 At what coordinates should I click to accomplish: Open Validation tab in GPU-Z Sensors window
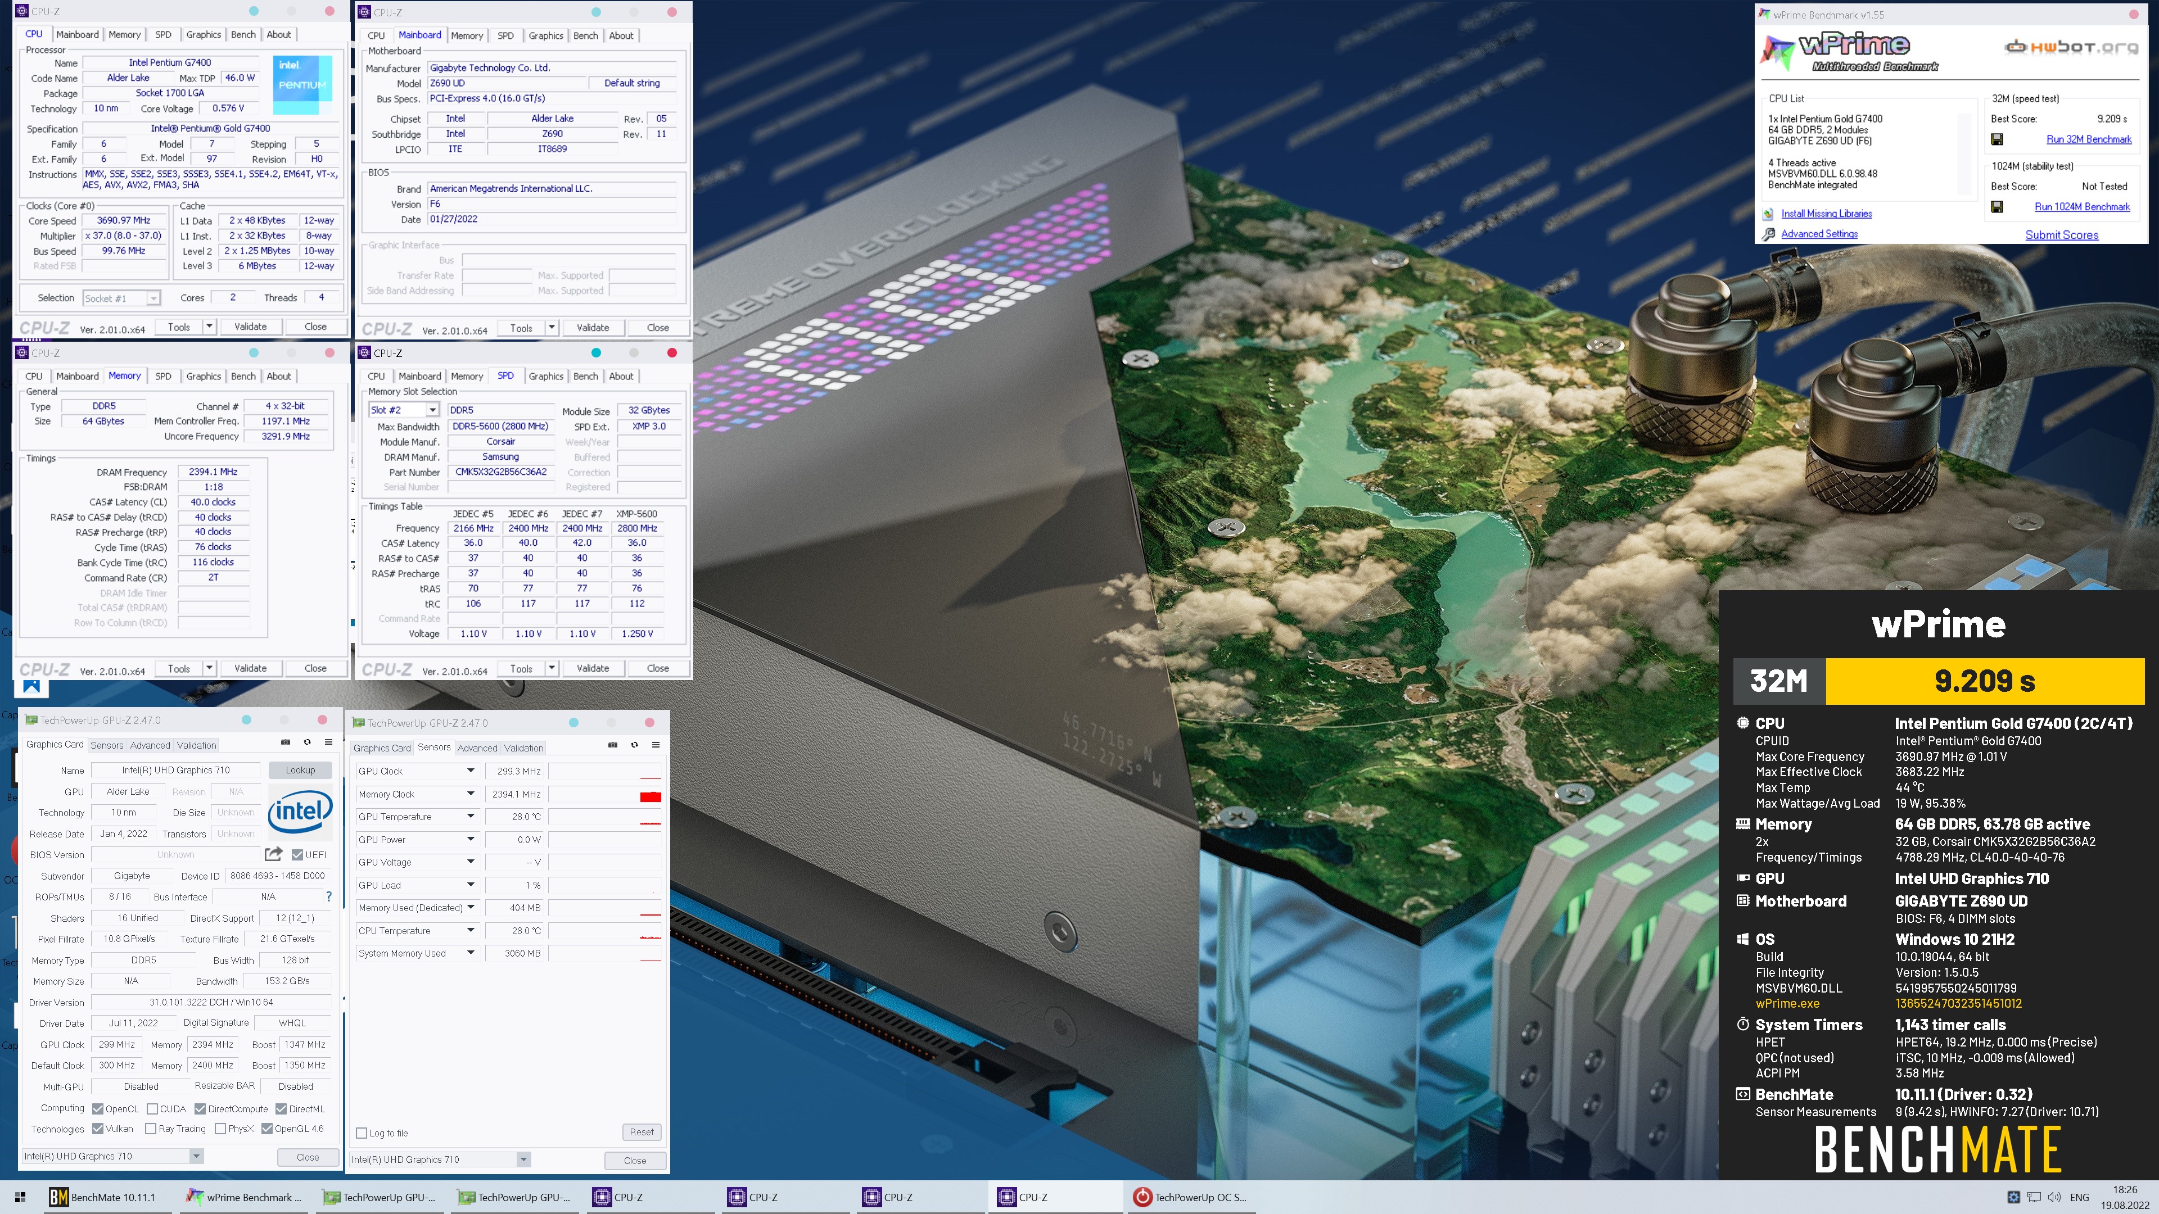click(x=524, y=748)
